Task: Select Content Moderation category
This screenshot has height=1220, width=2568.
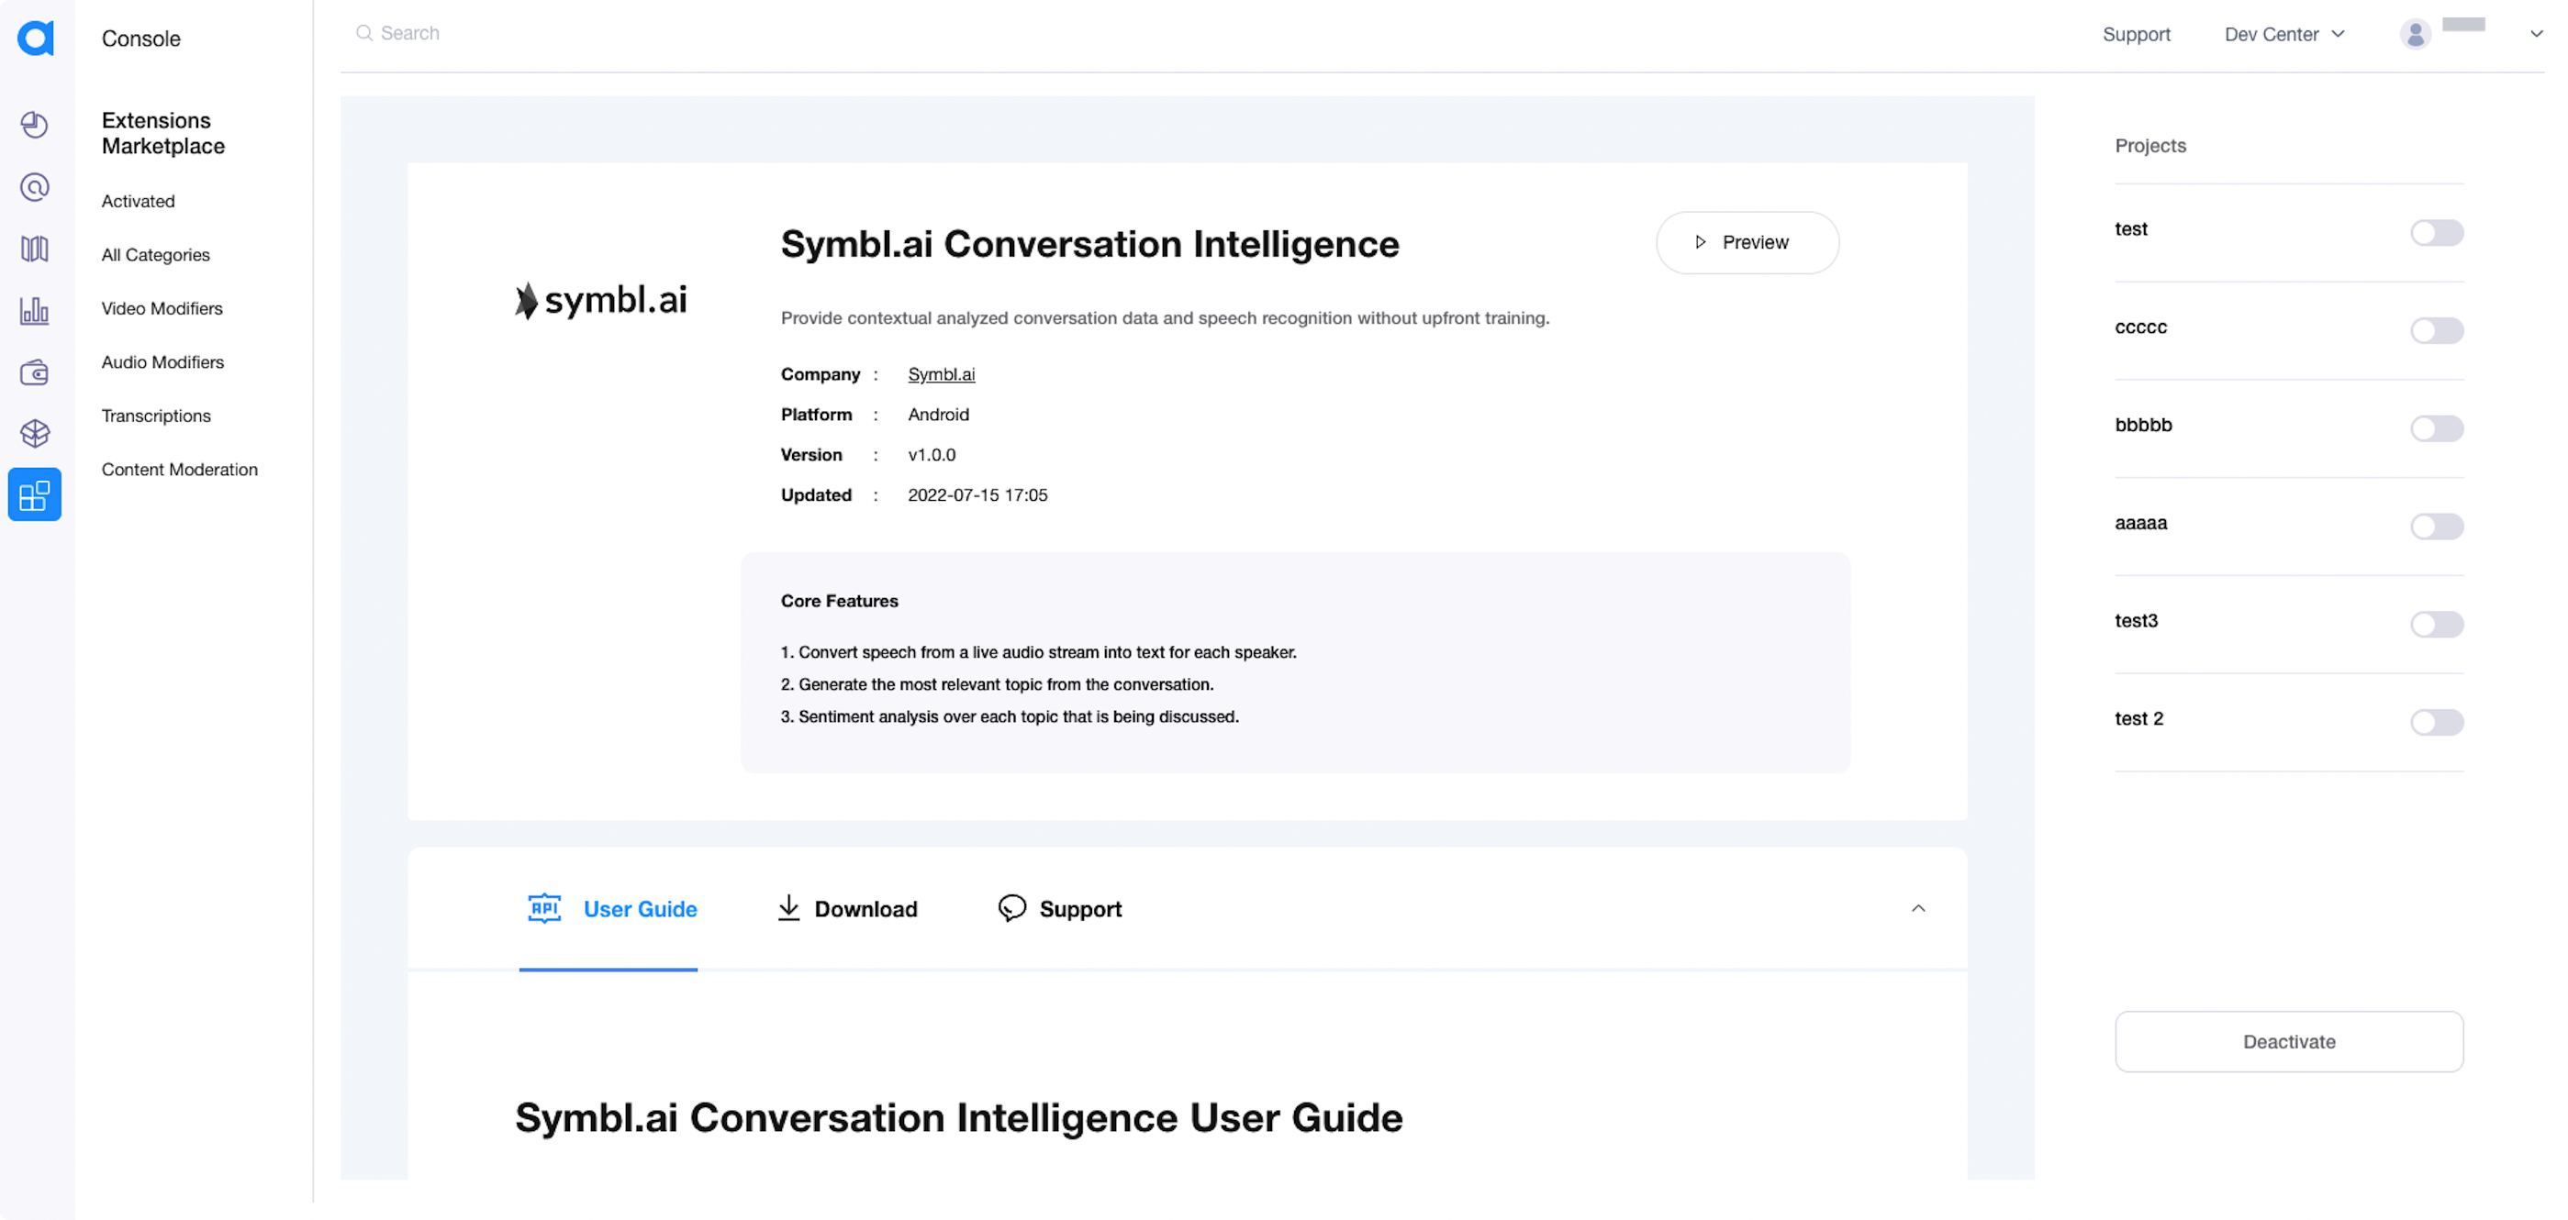Action: point(180,470)
